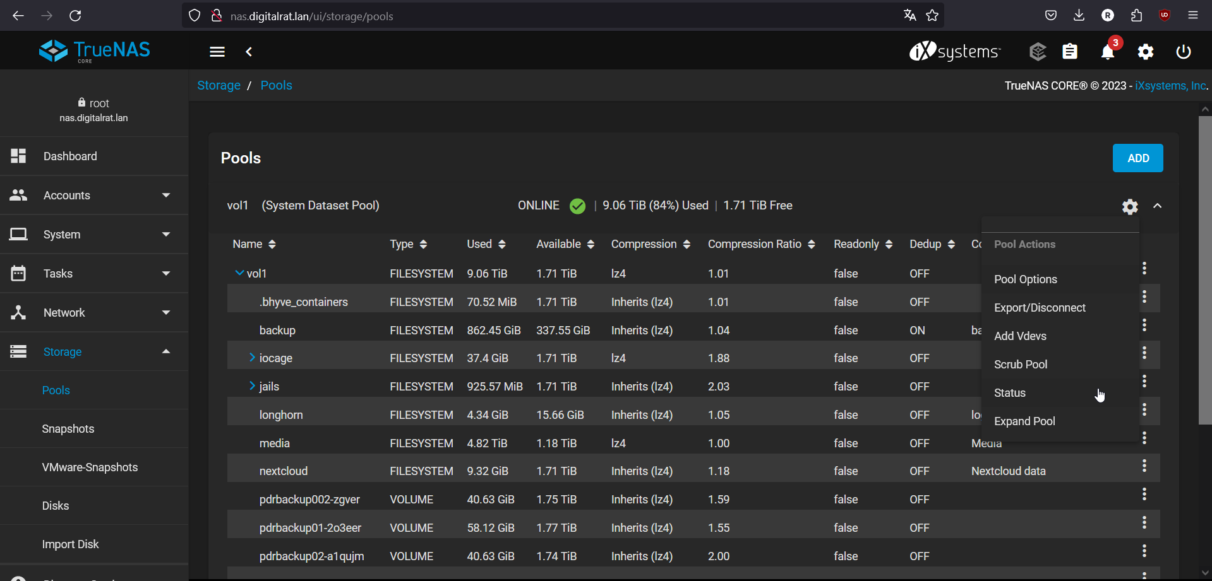Open the three-dot menu for nextcloud
Viewport: 1212px width, 581px height.
click(1144, 466)
